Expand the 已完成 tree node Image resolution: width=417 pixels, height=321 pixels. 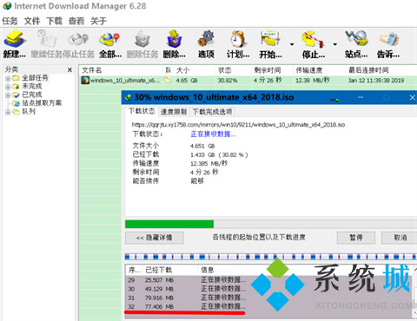coord(8,95)
